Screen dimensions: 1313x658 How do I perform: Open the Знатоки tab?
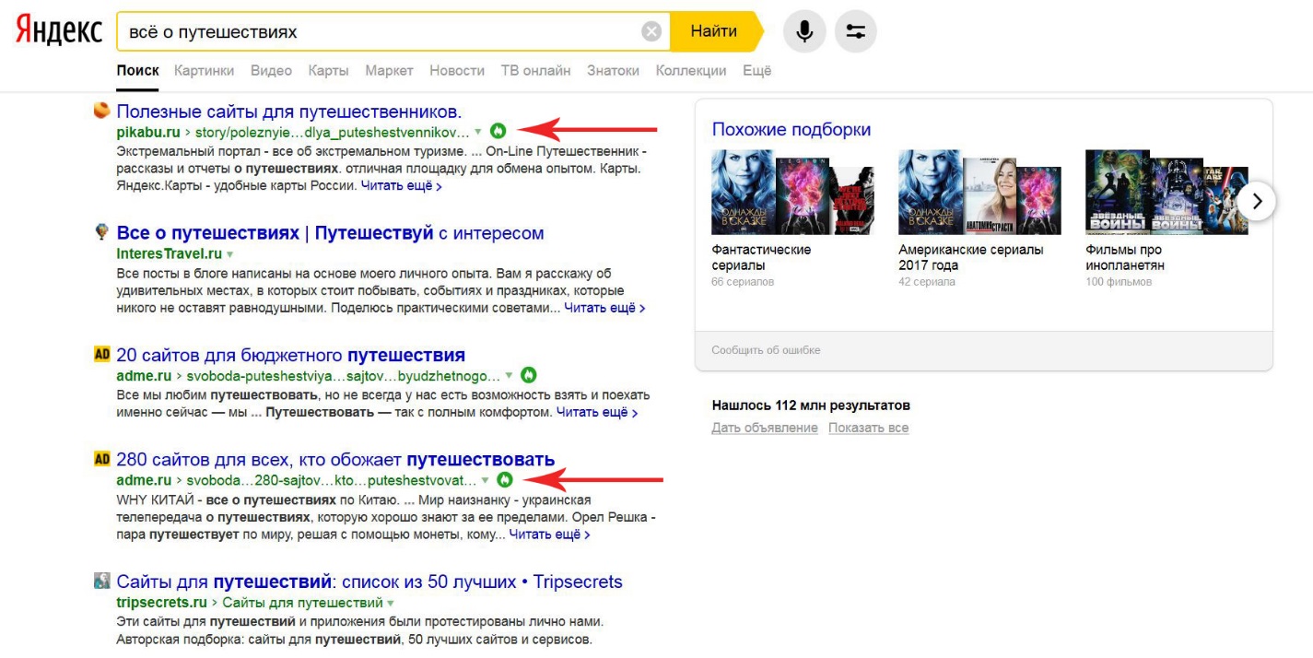click(613, 71)
